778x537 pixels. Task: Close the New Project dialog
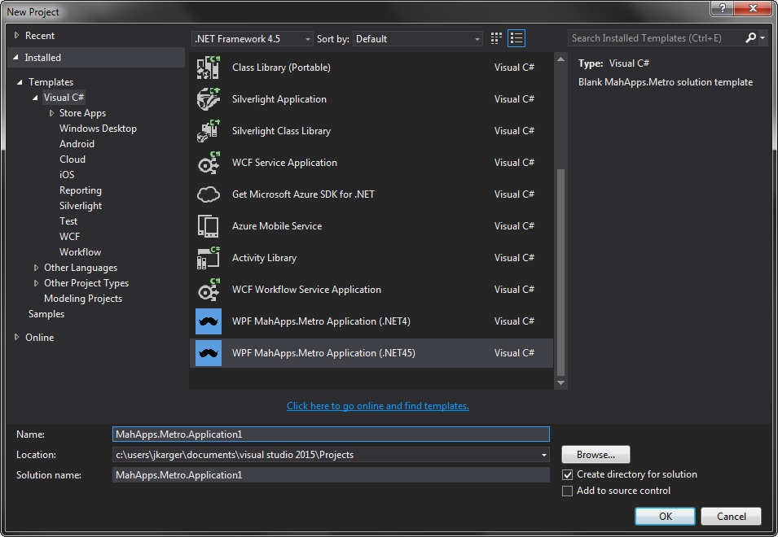click(x=753, y=8)
